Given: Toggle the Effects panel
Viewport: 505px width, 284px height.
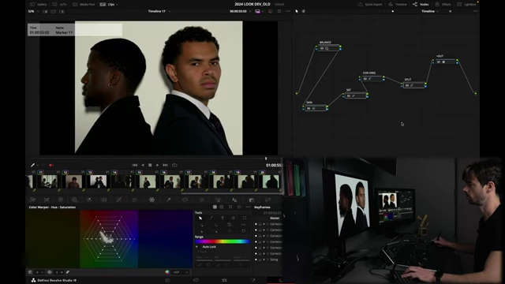Looking at the screenshot, I should click(x=443, y=4).
